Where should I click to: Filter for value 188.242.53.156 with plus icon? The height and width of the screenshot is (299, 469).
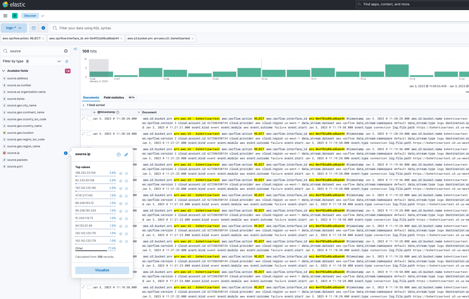click(x=121, y=173)
